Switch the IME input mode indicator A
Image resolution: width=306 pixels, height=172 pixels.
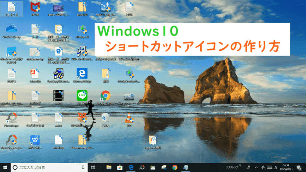[x=276, y=167]
